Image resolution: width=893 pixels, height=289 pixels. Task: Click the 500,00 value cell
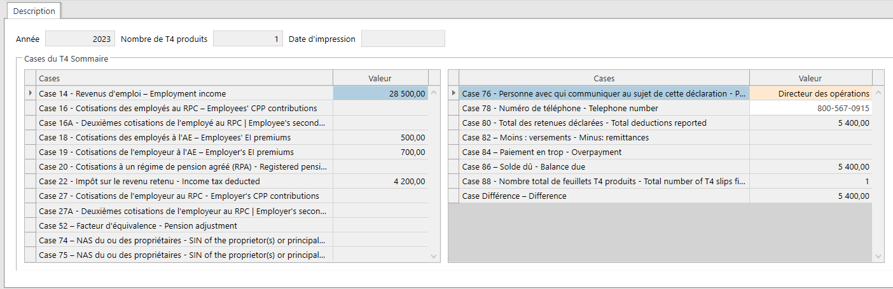380,137
